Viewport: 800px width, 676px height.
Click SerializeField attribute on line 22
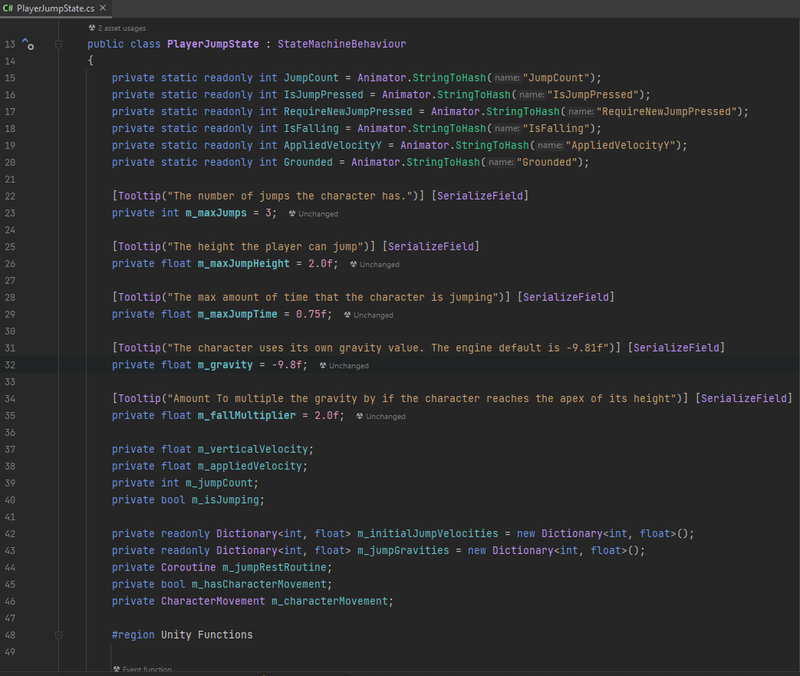479,196
